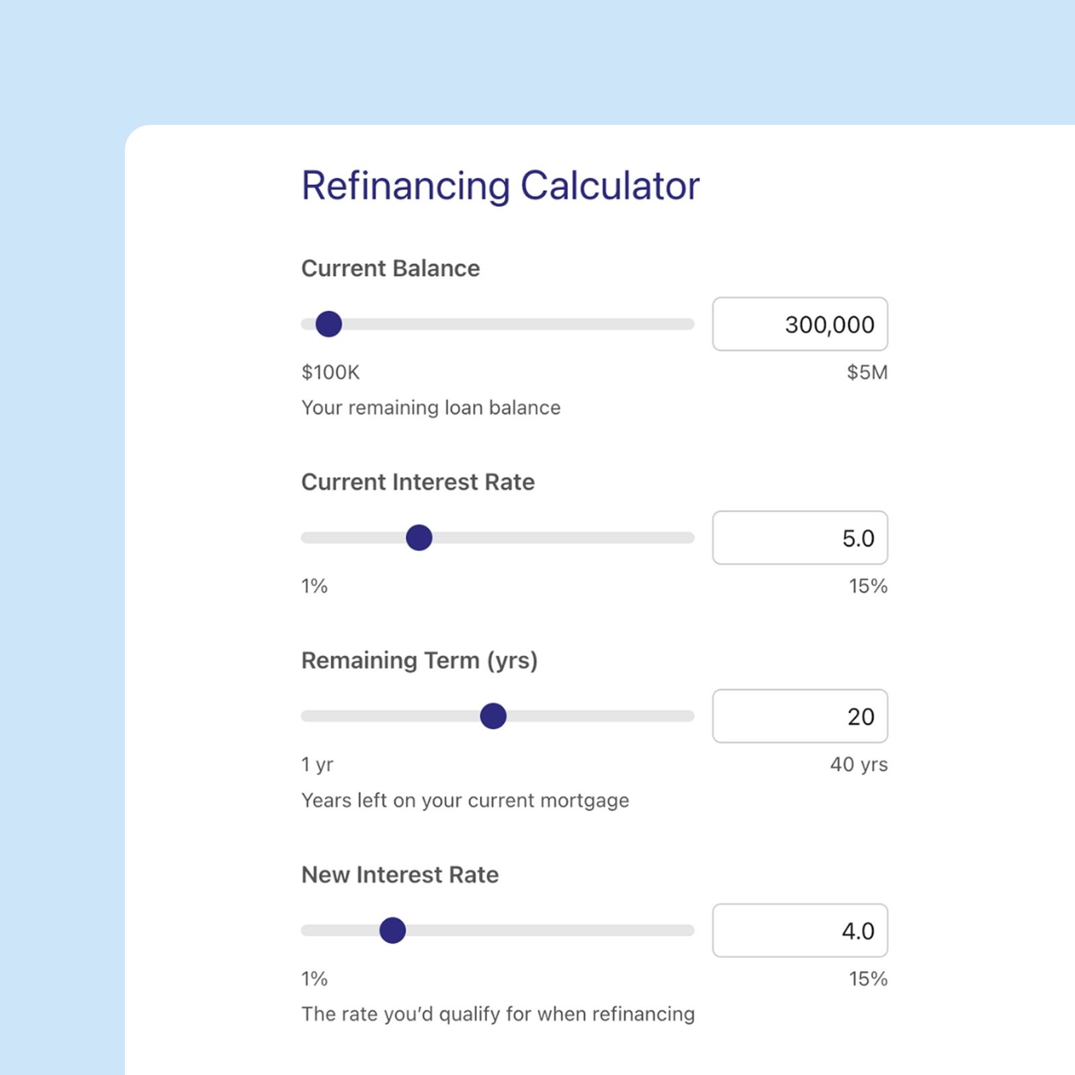Image resolution: width=1075 pixels, height=1075 pixels.
Task: Click the Current Interest Rate slider handle
Action: (x=419, y=537)
